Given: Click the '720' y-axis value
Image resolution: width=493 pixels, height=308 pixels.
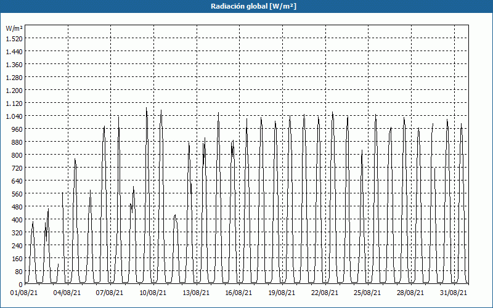Looking at the screenshot, I should tap(17, 168).
